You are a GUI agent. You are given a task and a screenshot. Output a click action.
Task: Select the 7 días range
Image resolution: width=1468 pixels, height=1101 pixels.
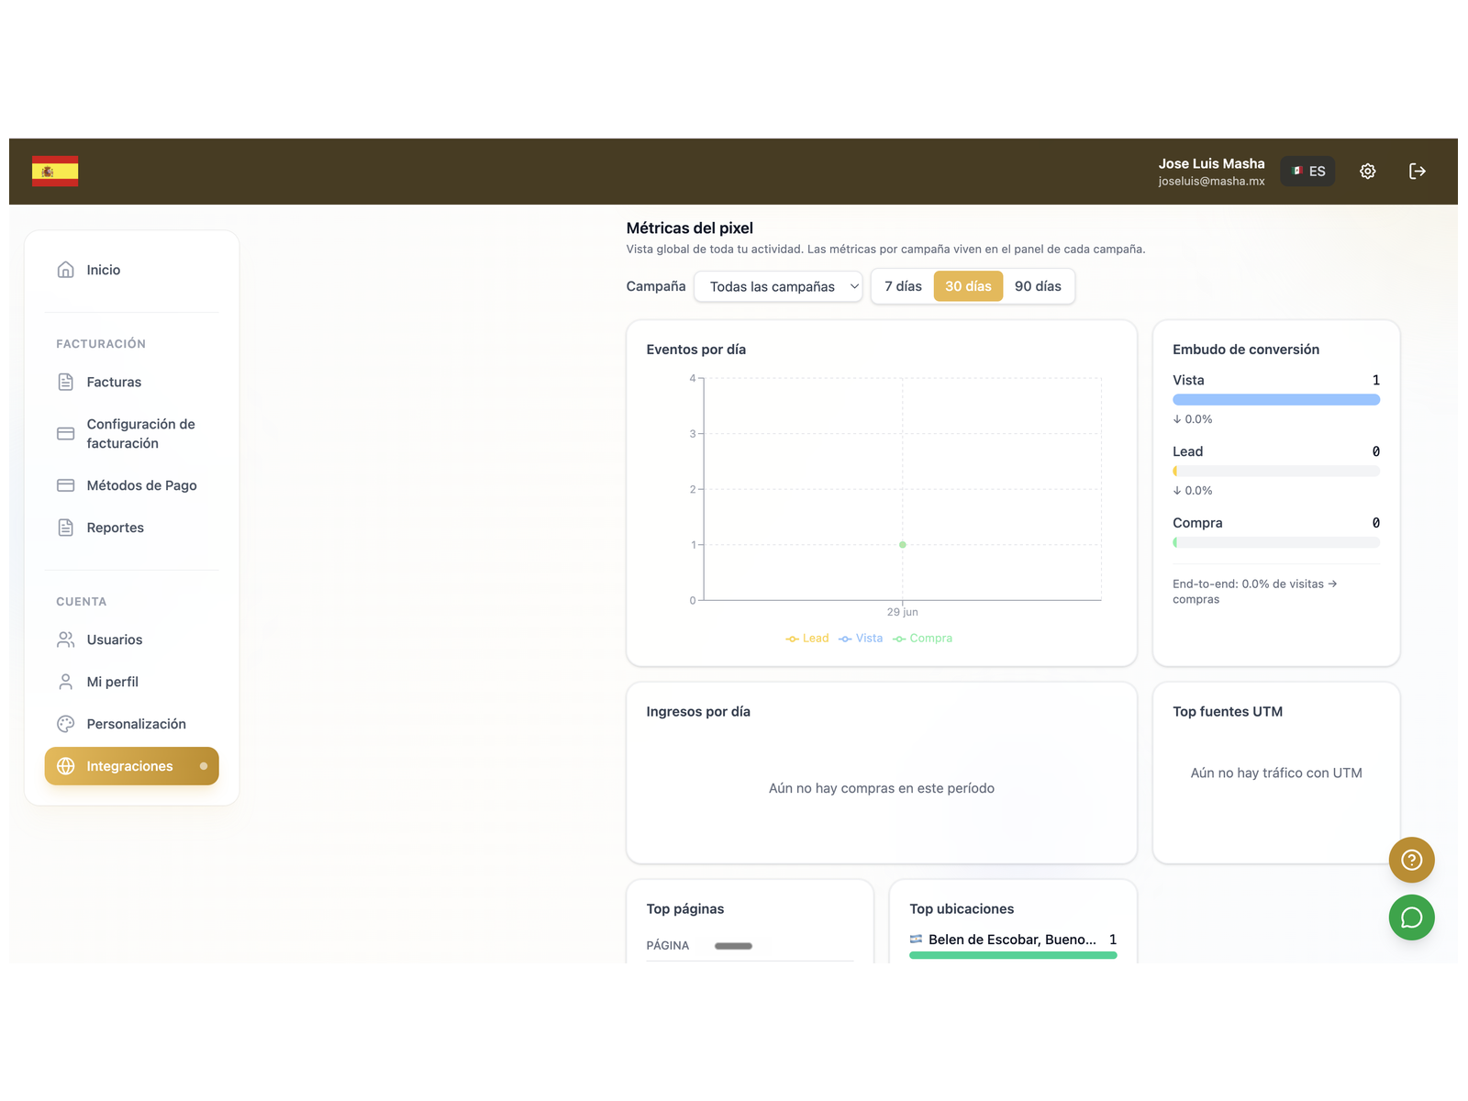pyautogui.click(x=903, y=286)
